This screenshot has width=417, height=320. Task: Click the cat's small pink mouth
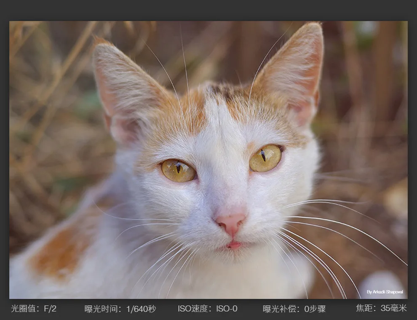tap(234, 245)
